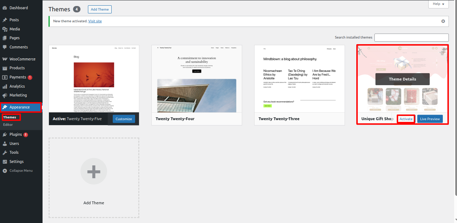The width and height of the screenshot is (457, 223).
Task: Click the large Add Theme placeholder tile
Action: point(94,177)
